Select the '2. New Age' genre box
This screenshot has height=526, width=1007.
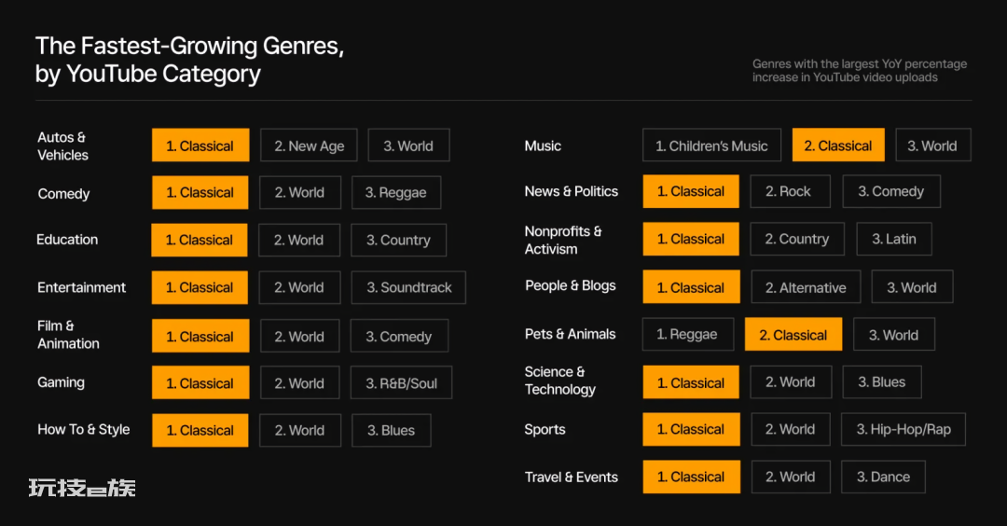[309, 145]
